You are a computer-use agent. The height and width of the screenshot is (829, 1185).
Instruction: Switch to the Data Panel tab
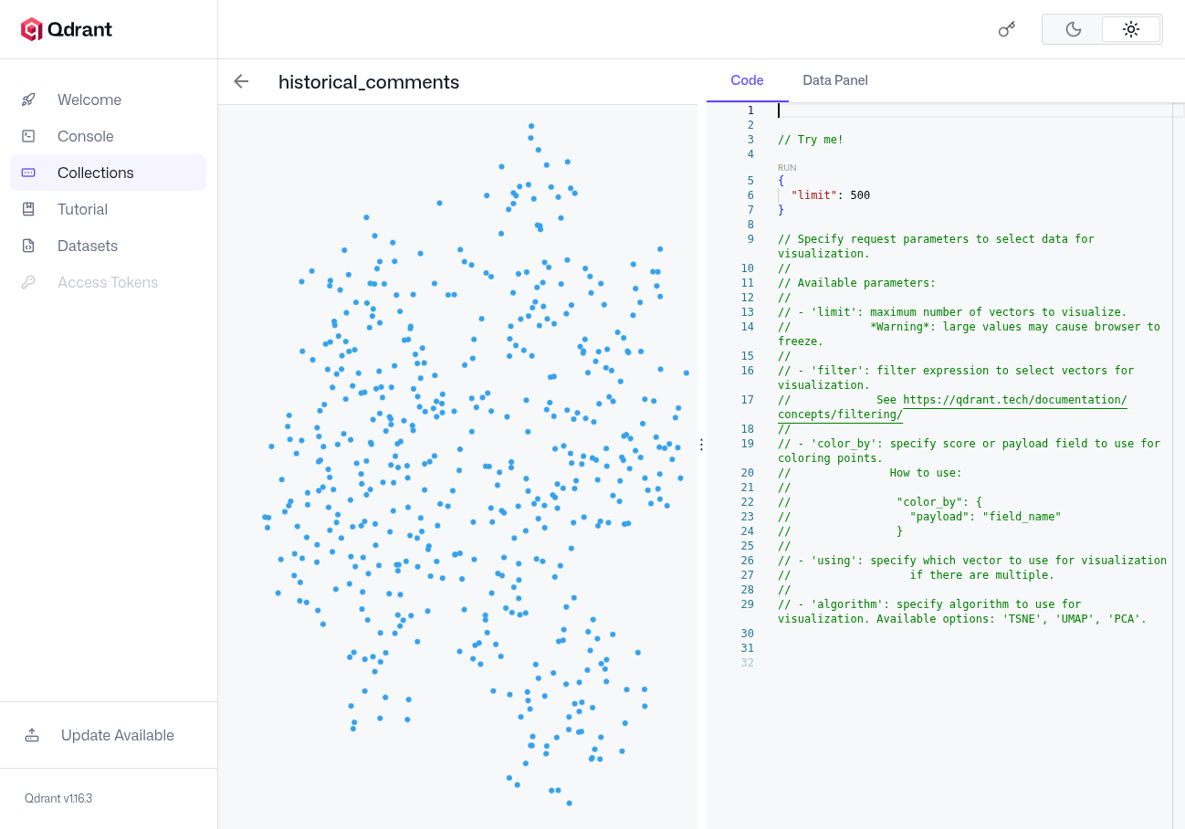834,80
